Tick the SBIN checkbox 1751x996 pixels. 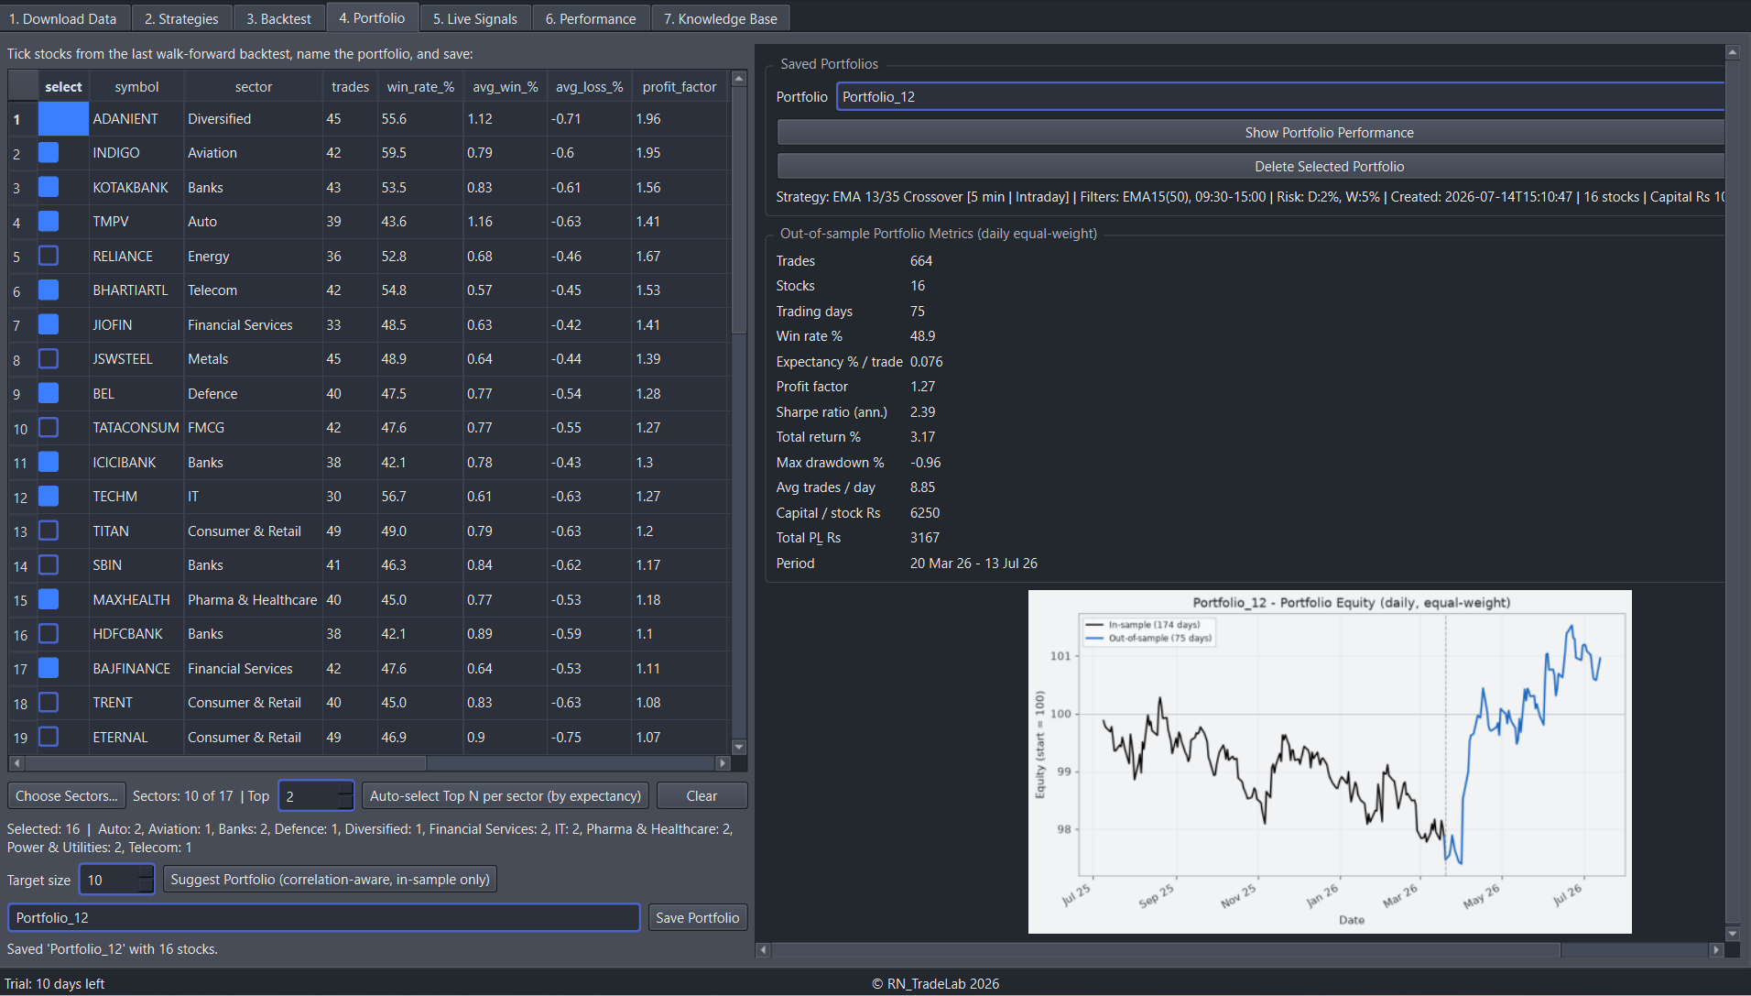[49, 565]
